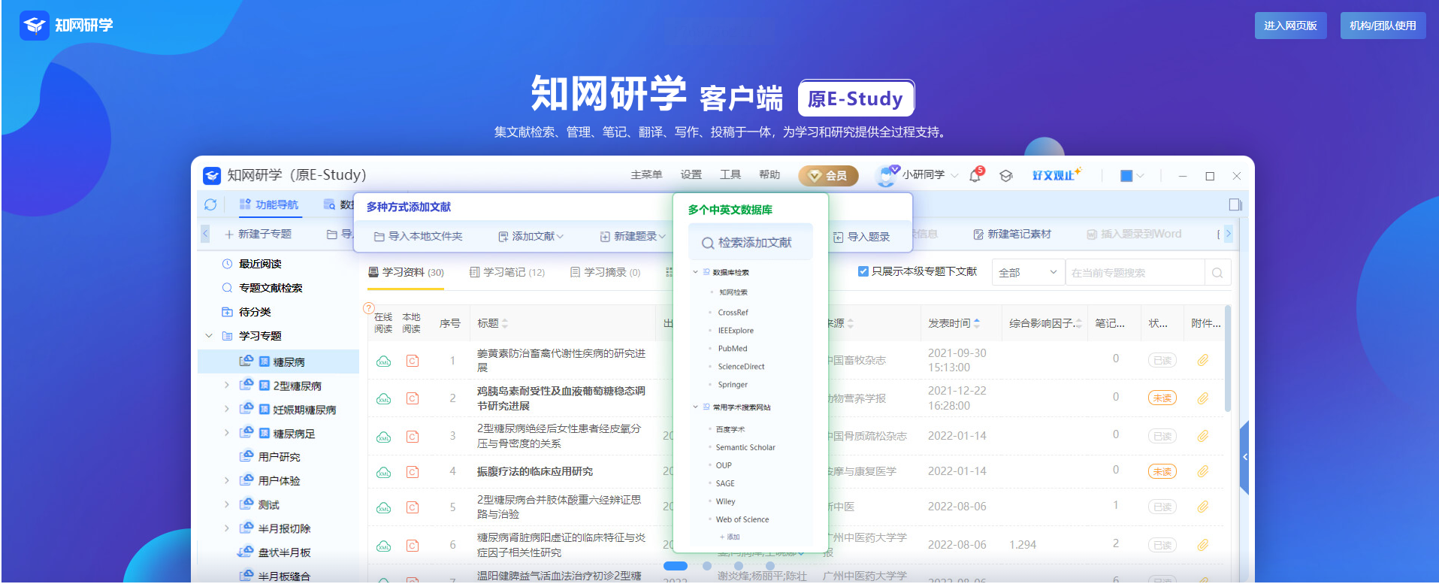Open the notification bell icon
The height and width of the screenshot is (584, 1439).
(975, 175)
